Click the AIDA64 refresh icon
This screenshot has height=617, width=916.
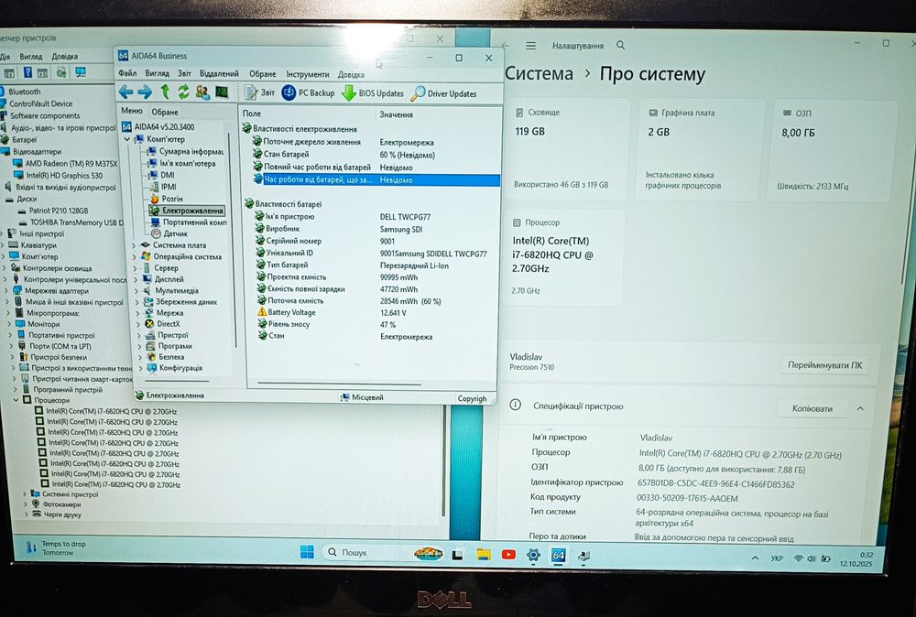[x=183, y=92]
